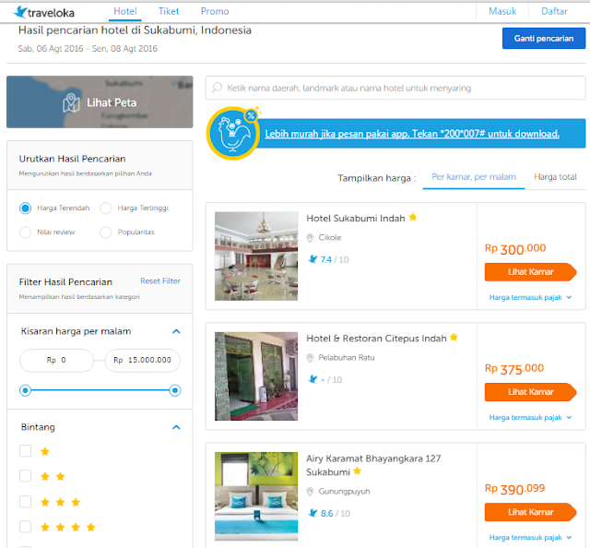Screen dimensions: 590x548
Task: Collapse the Kisaran harga per malam section
Action: click(176, 331)
